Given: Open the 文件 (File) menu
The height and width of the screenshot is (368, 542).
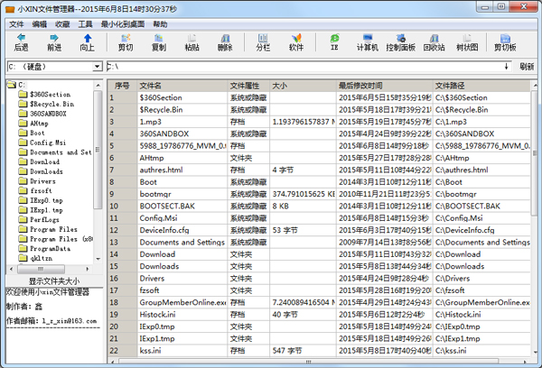Looking at the screenshot, I should [17, 23].
